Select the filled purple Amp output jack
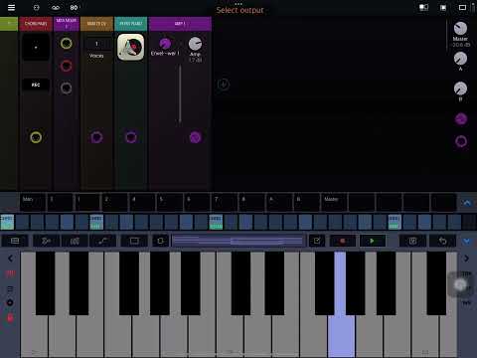 click(x=195, y=137)
